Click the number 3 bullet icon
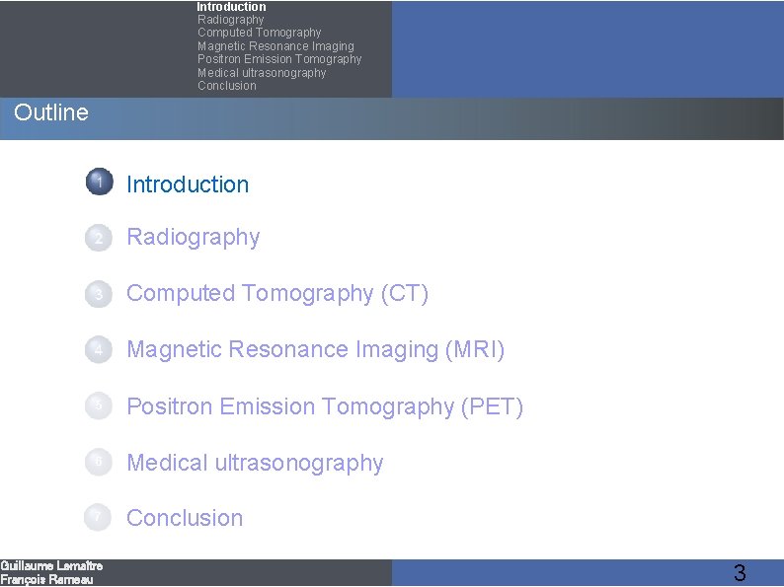784x587 pixels. pos(98,294)
